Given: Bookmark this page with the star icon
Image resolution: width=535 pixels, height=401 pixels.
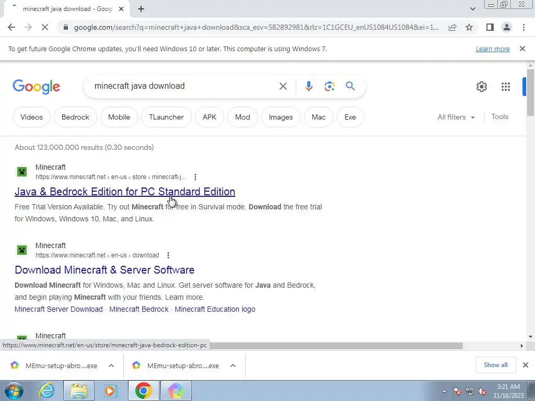Looking at the screenshot, I should coord(469,27).
